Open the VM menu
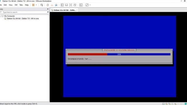The width and height of the screenshot is (187, 105). click(x=16, y=5)
